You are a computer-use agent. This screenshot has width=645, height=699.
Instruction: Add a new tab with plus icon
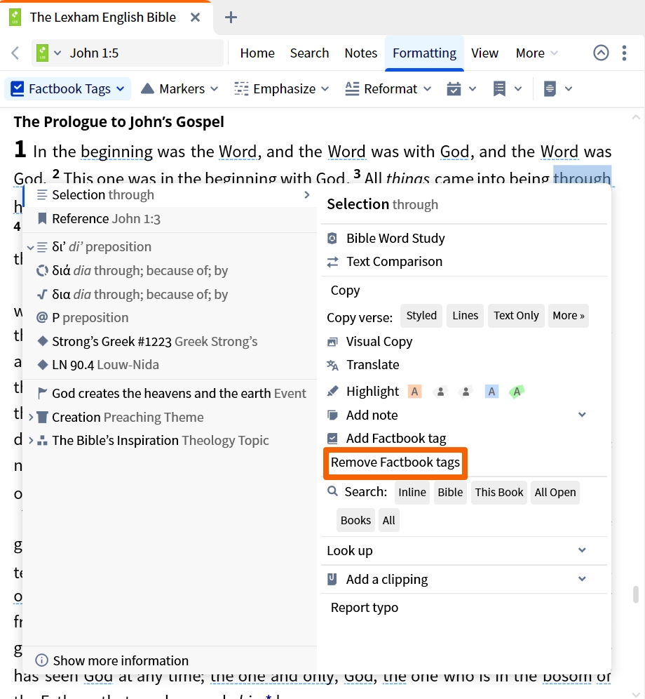(x=231, y=18)
